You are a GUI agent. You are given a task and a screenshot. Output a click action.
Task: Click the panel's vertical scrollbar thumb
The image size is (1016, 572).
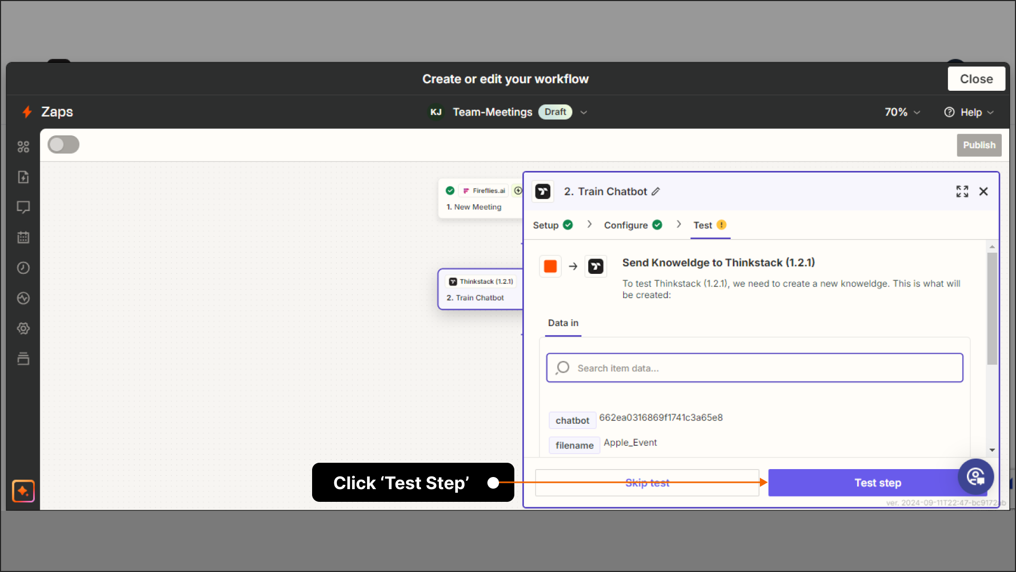tap(992, 309)
